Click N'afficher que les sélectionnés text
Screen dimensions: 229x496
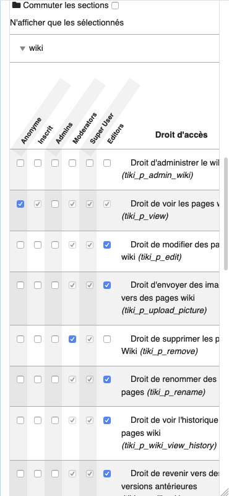(x=67, y=23)
